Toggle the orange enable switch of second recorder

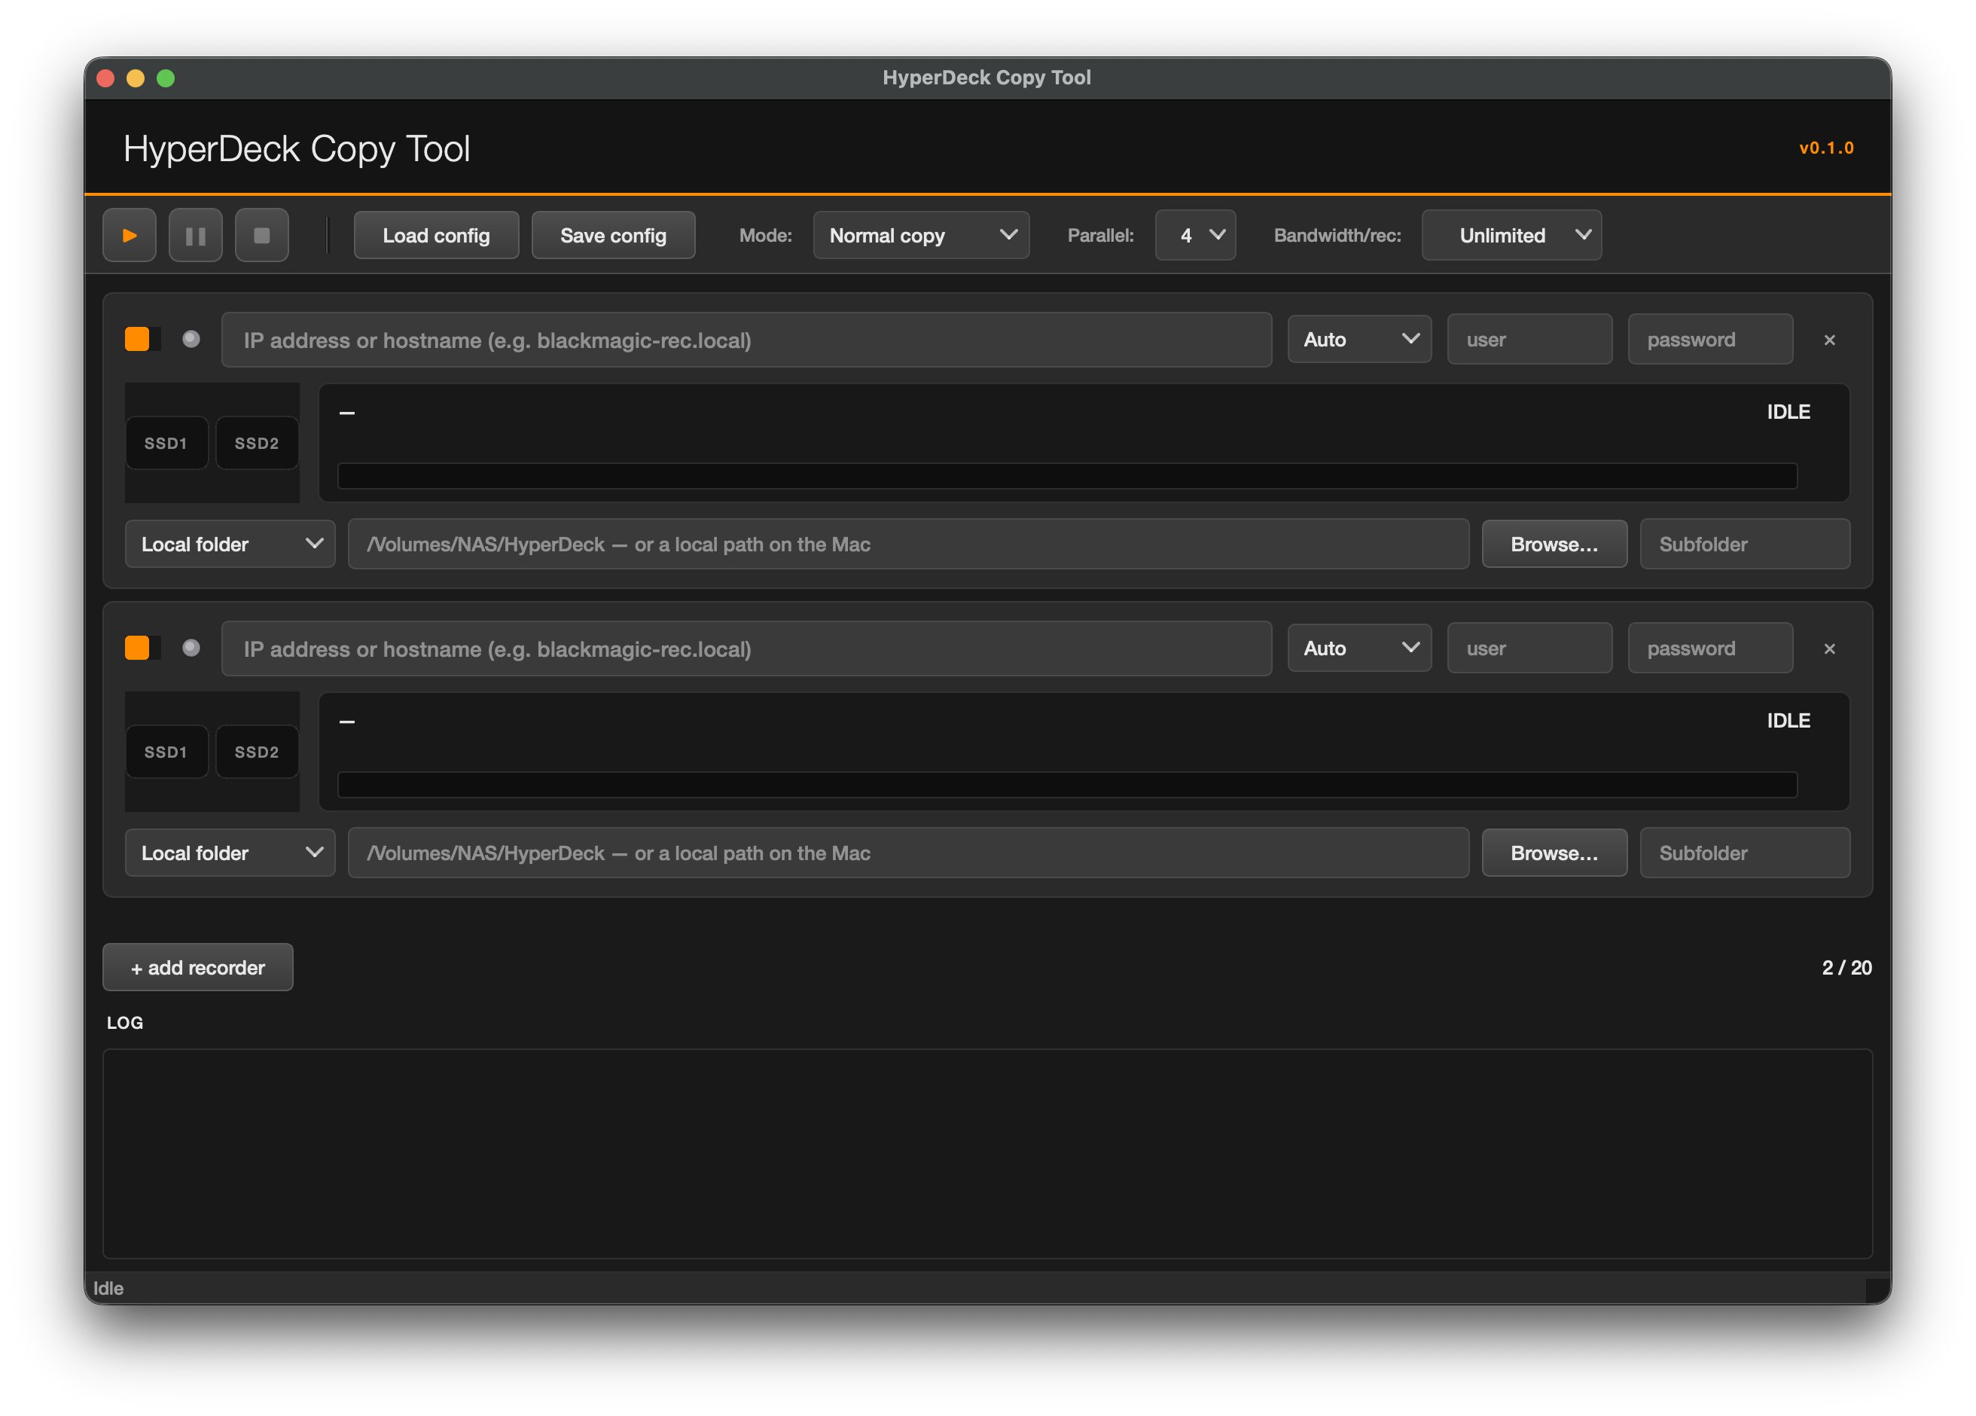point(142,648)
